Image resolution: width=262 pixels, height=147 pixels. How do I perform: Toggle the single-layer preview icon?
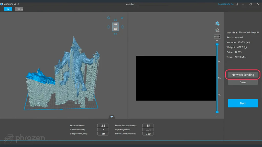[x=217, y=30]
